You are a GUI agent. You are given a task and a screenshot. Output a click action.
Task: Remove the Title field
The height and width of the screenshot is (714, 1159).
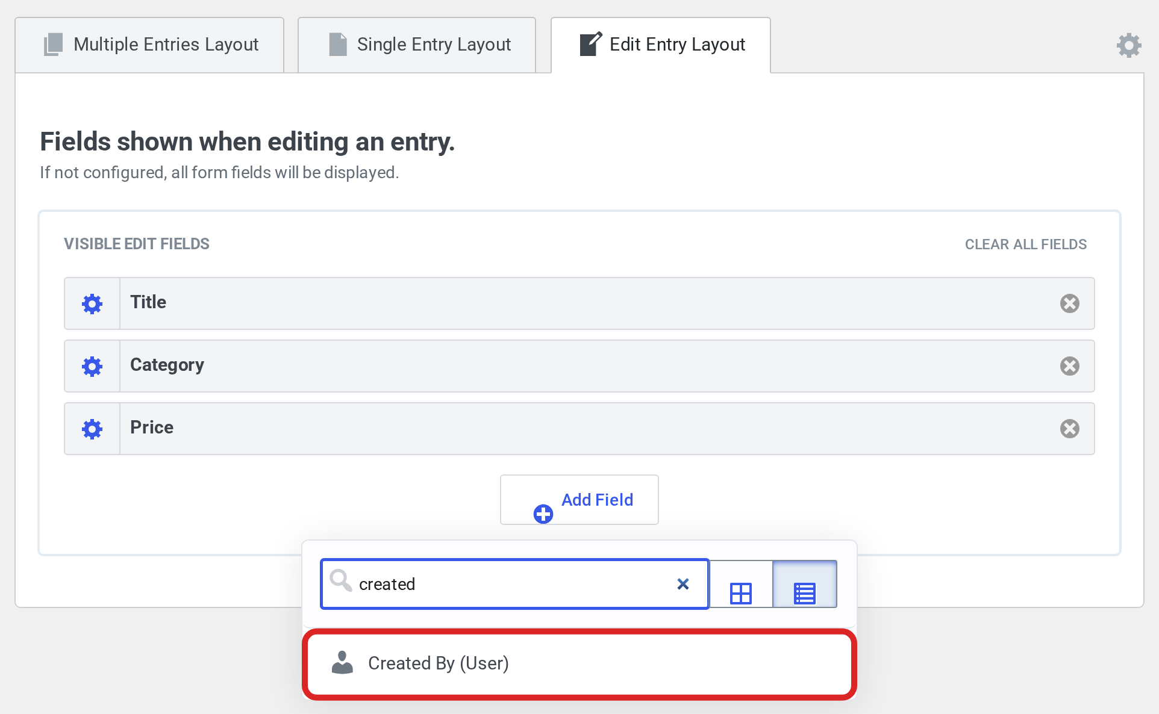tap(1070, 303)
